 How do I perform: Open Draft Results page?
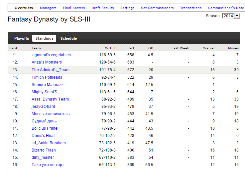102,8
